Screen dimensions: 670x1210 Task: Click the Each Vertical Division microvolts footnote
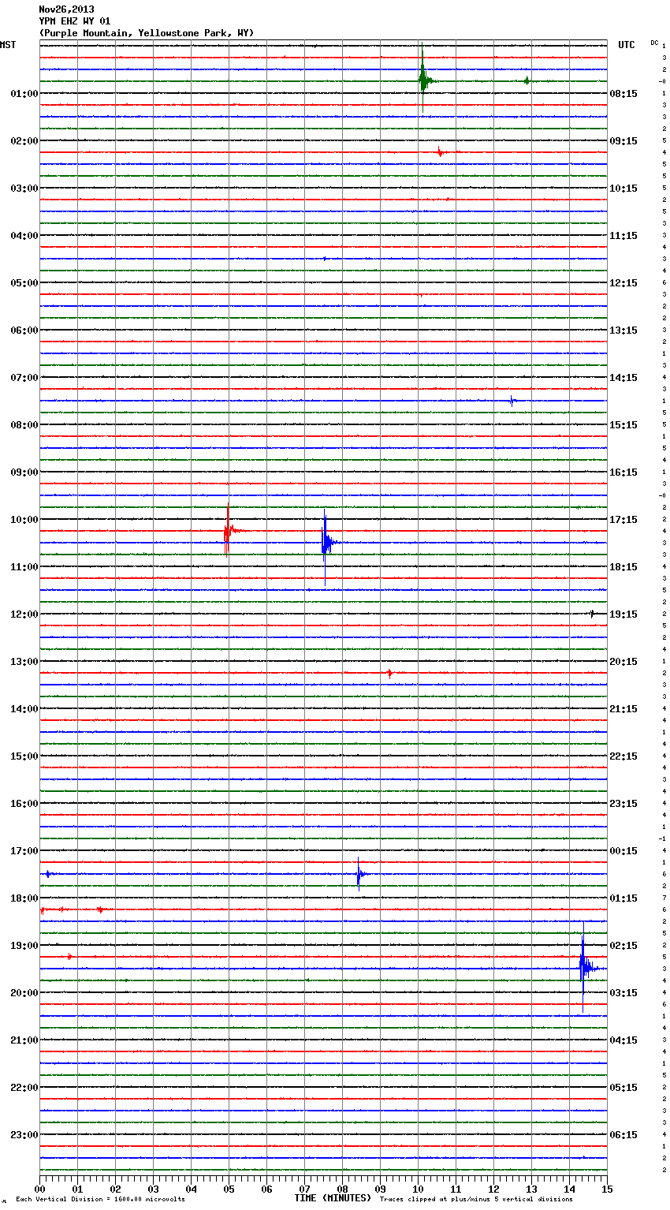tap(100, 1199)
